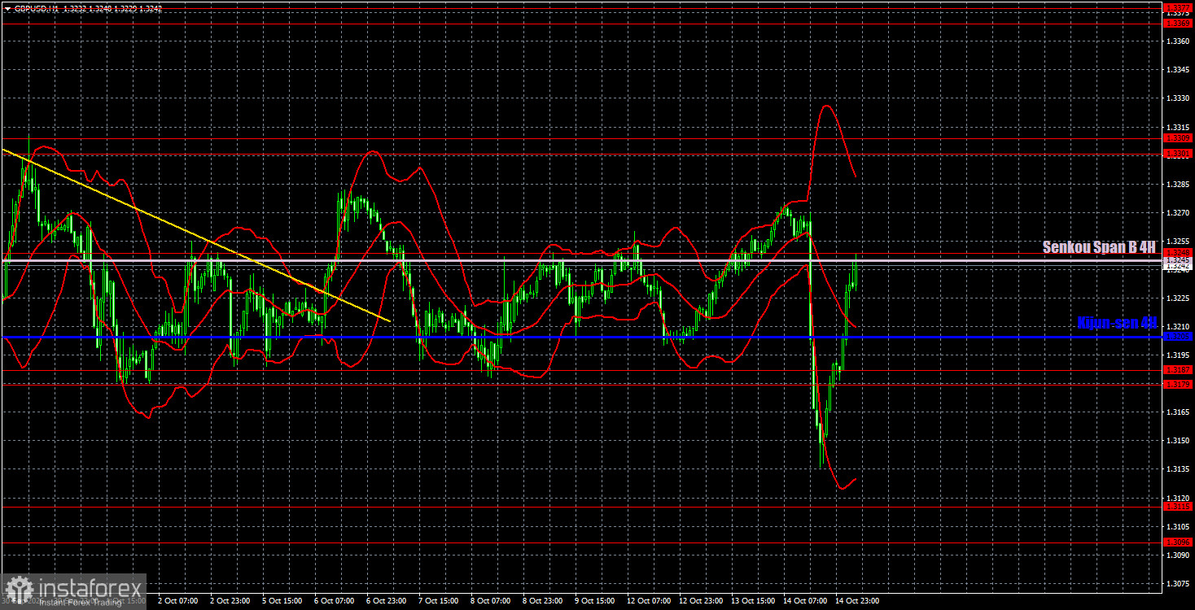Click the 14 Oct 23:00 time label
Image resolution: width=1195 pixels, height=610 pixels.
pyautogui.click(x=856, y=601)
